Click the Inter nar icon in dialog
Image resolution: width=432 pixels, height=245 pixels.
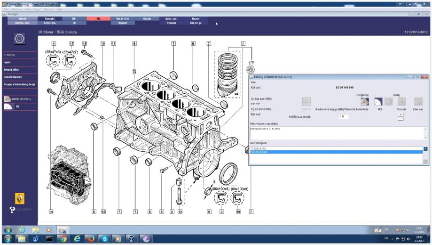click(418, 101)
